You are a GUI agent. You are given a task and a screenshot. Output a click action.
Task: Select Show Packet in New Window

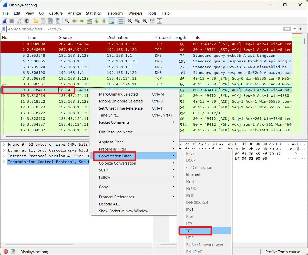click(133, 211)
